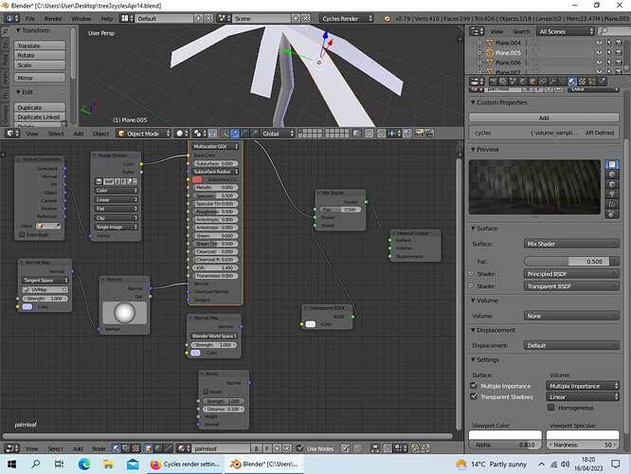Image resolution: width=631 pixels, height=474 pixels.
Task: Toggle Plane.006 renderability camera icon
Action: [x=619, y=63]
